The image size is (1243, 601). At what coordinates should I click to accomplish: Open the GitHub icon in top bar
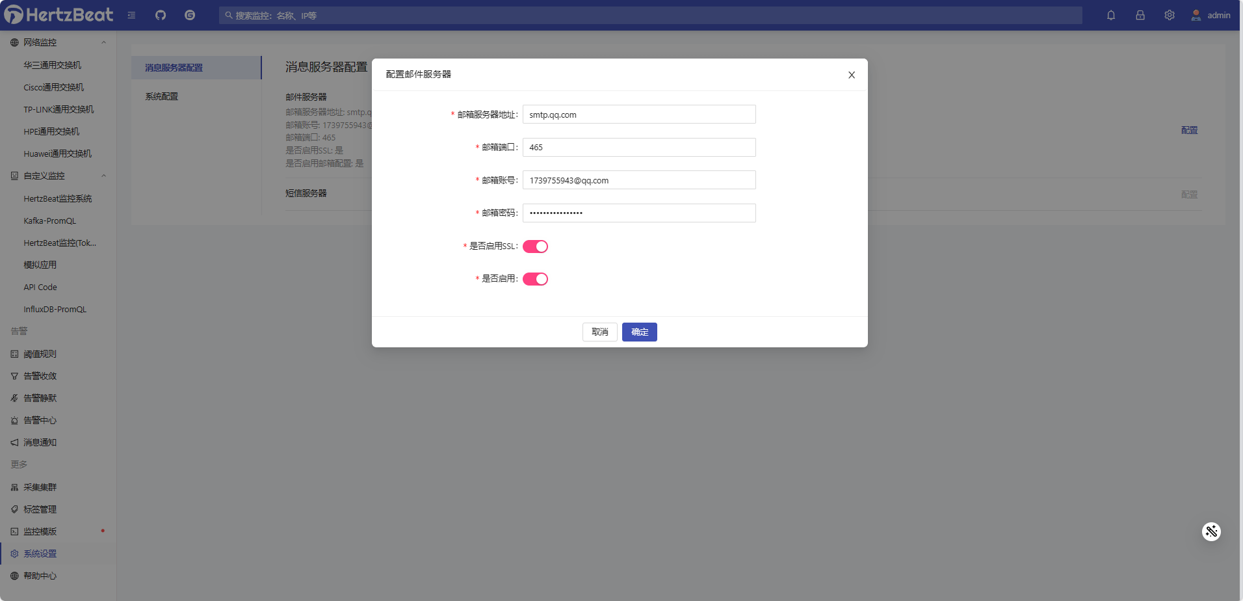(x=160, y=14)
